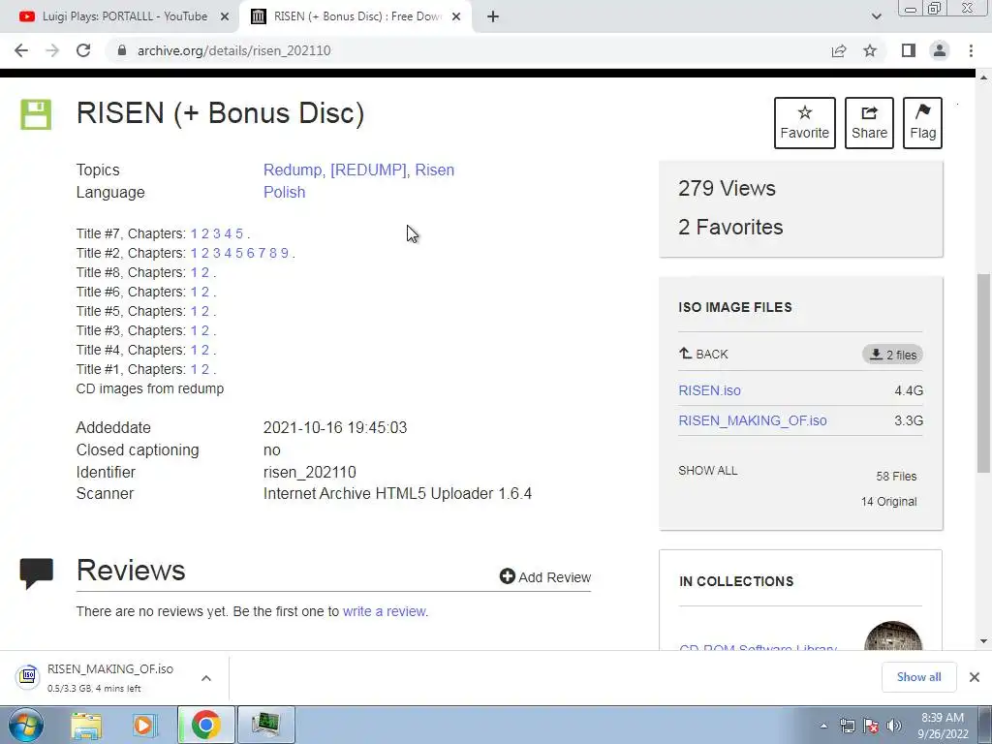
Task: Click the volume speaker tray icon
Action: tap(894, 726)
